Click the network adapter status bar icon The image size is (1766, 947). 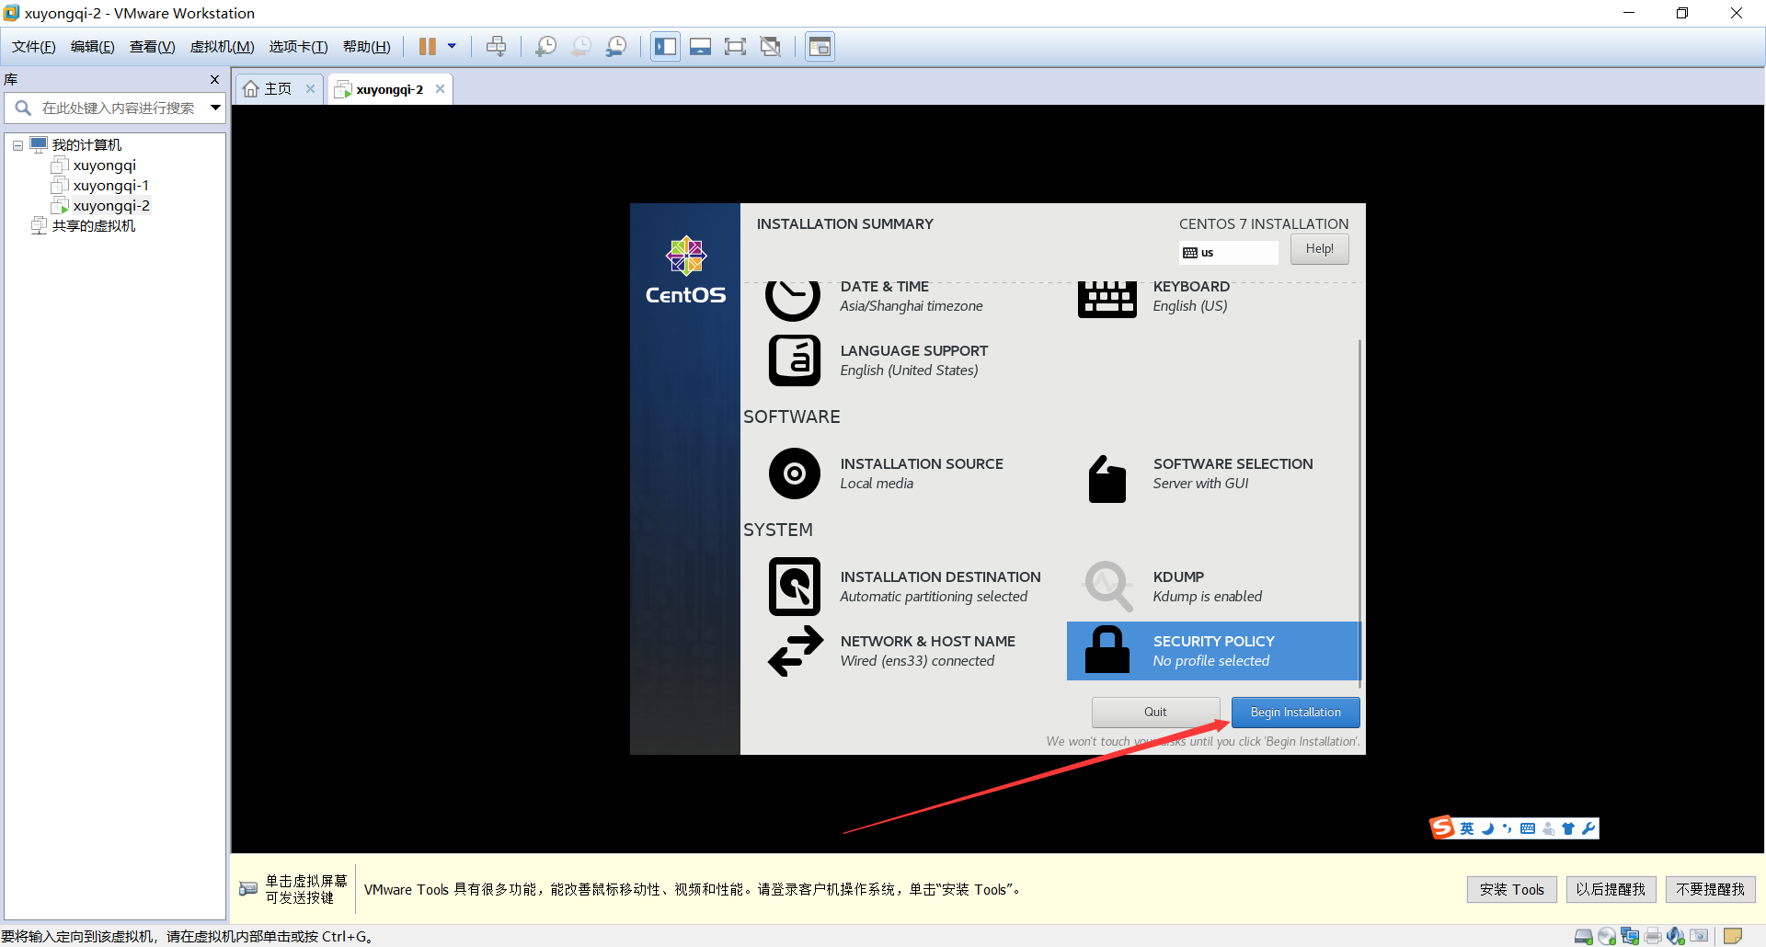pos(1630,936)
